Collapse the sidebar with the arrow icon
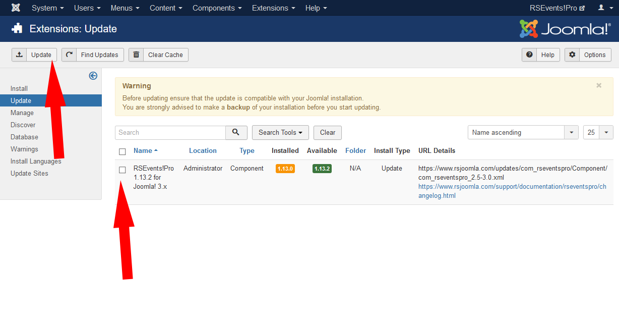This screenshot has height=320, width=619. coord(93,76)
